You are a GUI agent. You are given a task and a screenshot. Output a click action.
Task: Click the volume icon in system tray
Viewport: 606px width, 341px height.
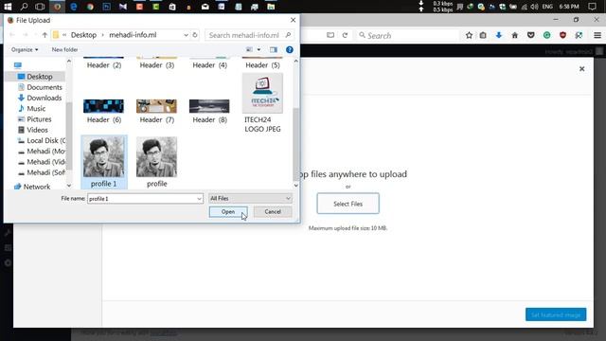(534, 7)
